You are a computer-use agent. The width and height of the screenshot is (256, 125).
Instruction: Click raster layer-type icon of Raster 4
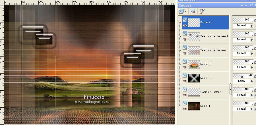[x=185, y=20]
